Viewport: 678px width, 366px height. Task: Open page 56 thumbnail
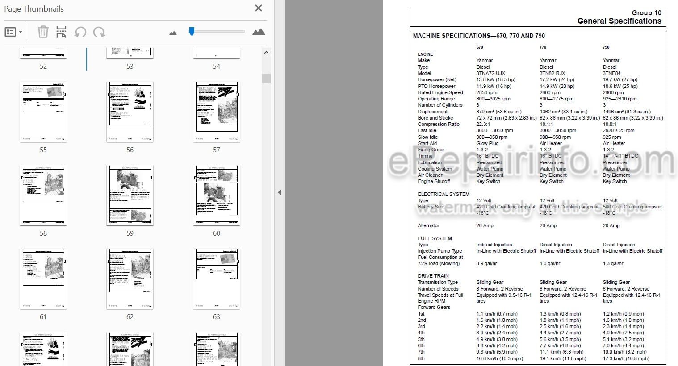(130, 112)
